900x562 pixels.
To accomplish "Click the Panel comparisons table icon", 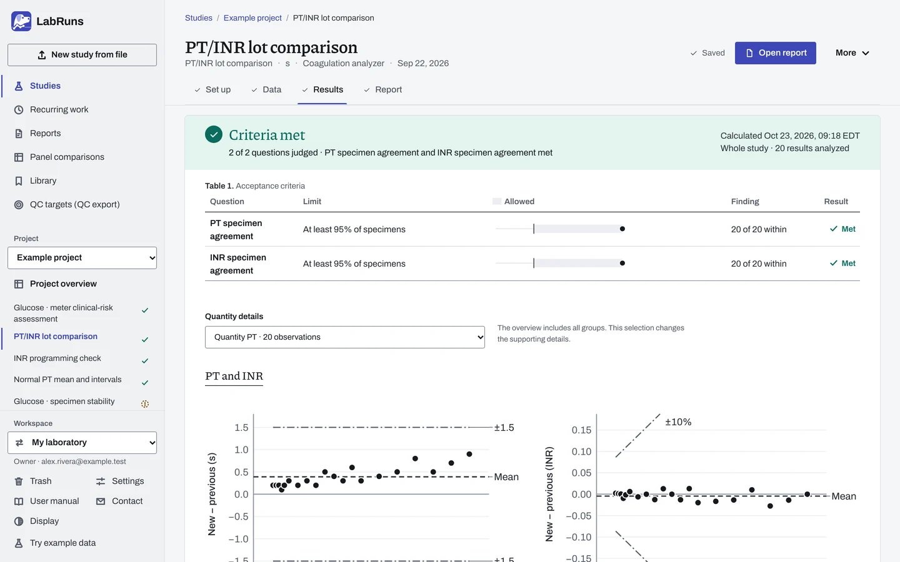I will (x=19, y=157).
